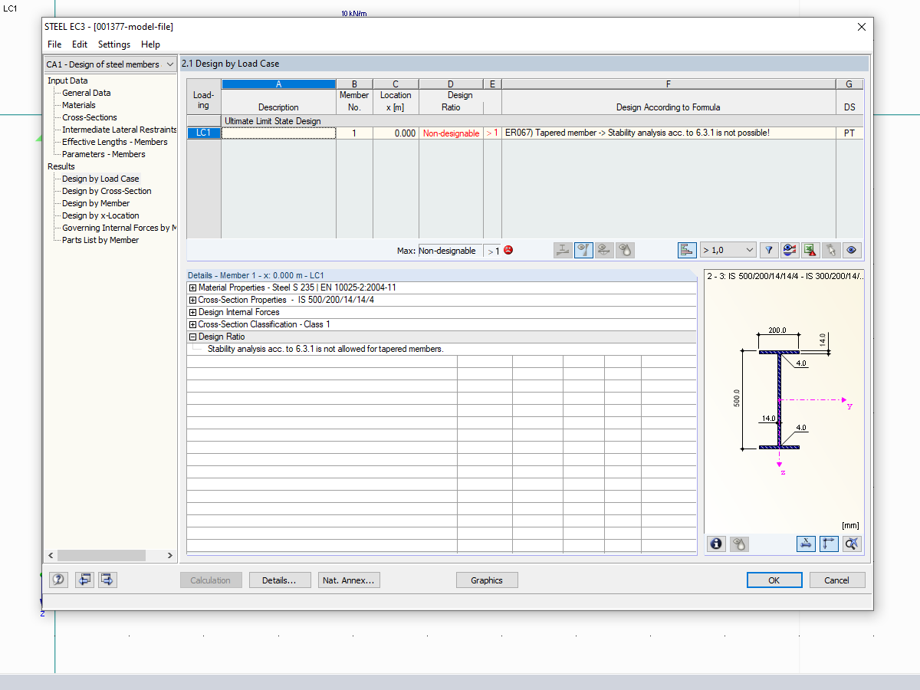Expand Material Properties - Steel S 235
Screen dimensions: 920x690
click(192, 287)
